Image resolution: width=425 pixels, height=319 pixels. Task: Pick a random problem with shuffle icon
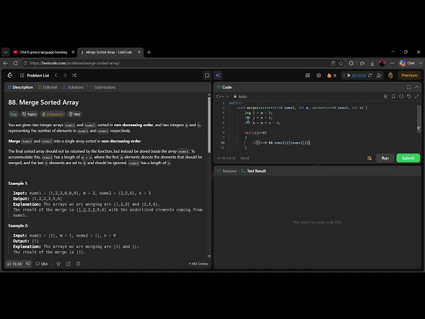click(74, 75)
